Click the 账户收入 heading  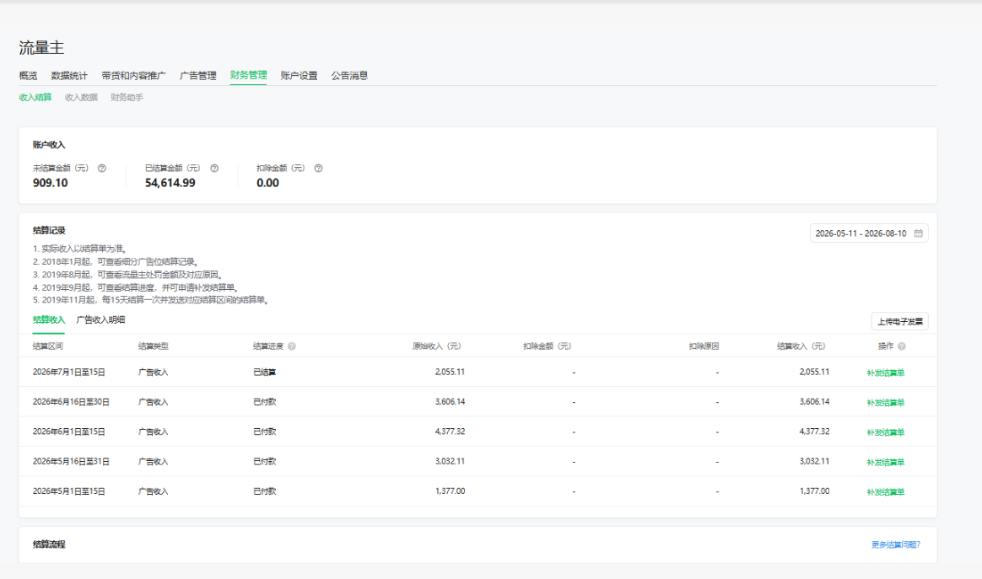pyautogui.click(x=49, y=145)
